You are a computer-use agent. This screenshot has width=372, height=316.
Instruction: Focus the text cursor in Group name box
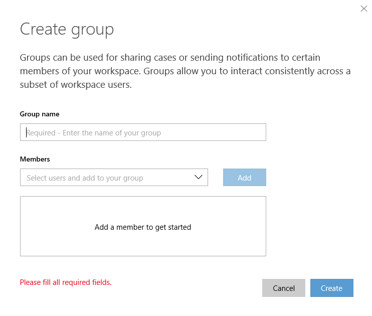143,132
